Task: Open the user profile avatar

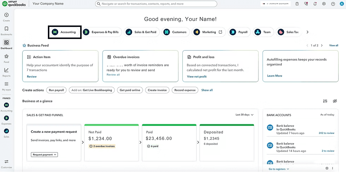Action: [342, 4]
